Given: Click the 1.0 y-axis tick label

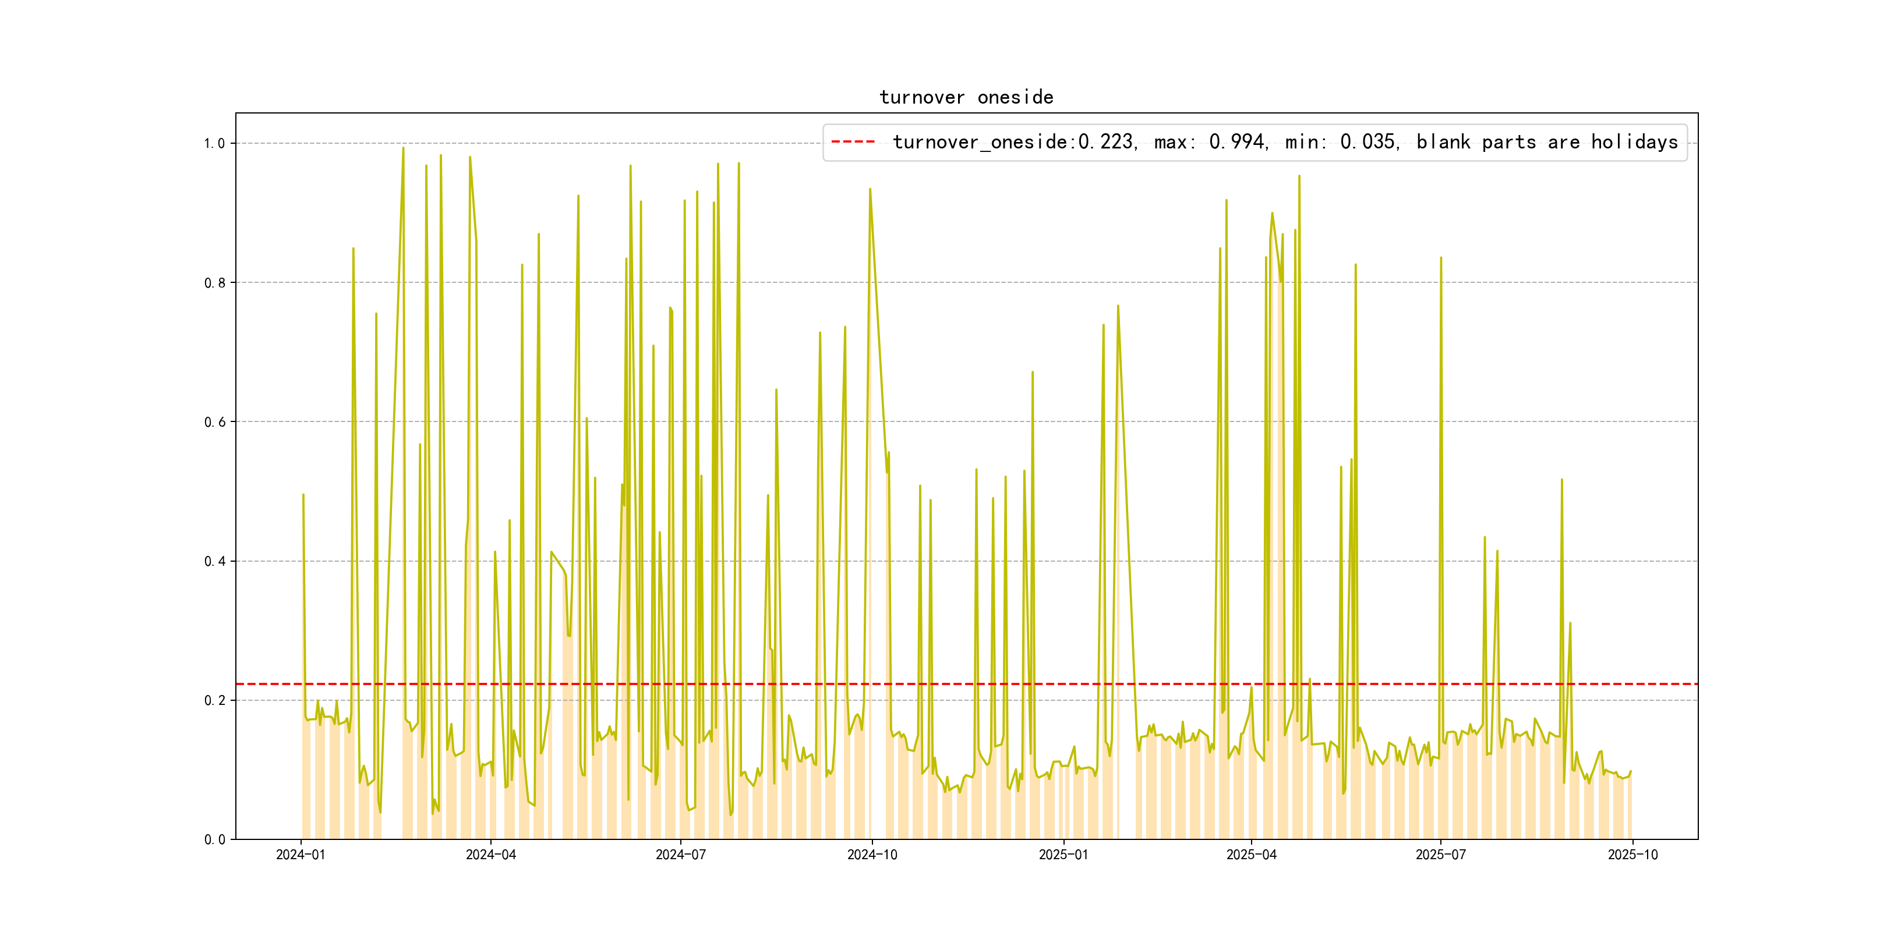Looking at the screenshot, I should tap(214, 144).
